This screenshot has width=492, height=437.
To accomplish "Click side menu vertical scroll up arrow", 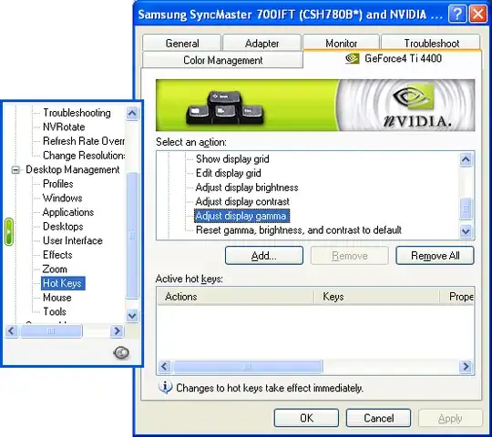I will pos(132,113).
